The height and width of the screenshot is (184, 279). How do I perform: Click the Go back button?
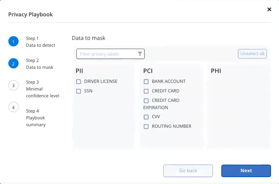point(188,171)
